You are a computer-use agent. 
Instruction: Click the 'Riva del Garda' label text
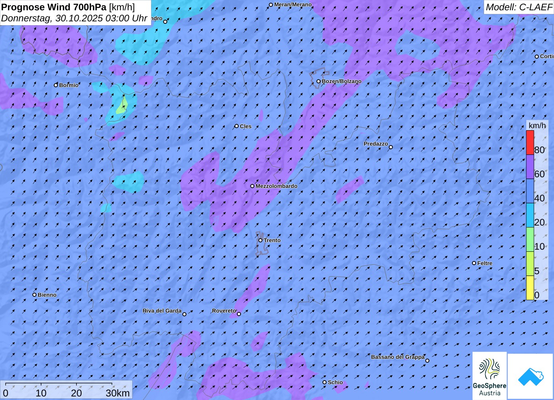[162, 311]
